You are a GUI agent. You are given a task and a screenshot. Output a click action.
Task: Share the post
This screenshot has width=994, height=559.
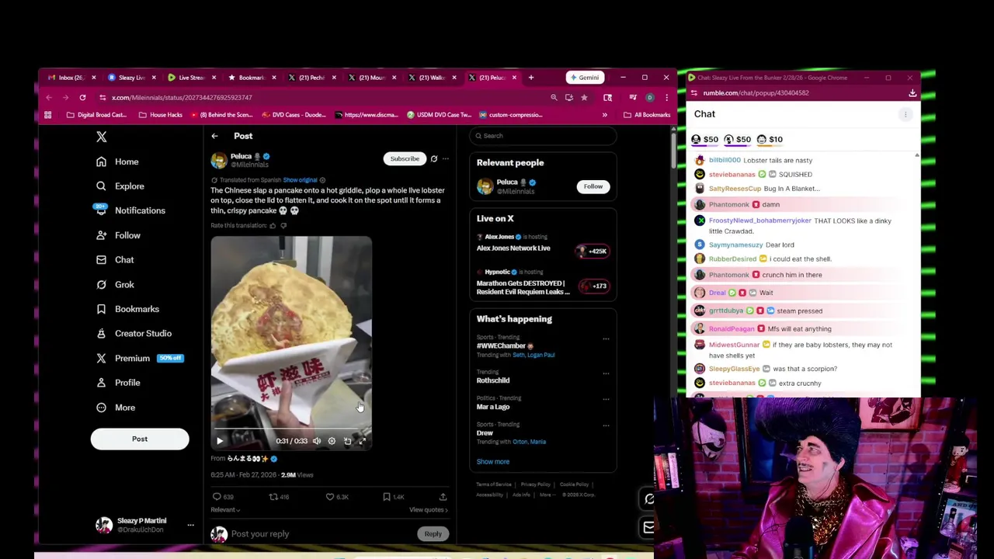point(443,497)
